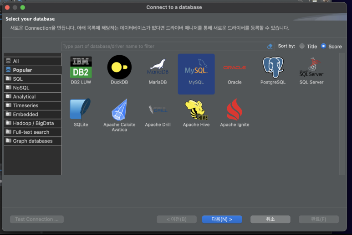Viewport: 352px width, 235px height.
Task: Close the Connect to a database dialog
Action: [x=7, y=7]
